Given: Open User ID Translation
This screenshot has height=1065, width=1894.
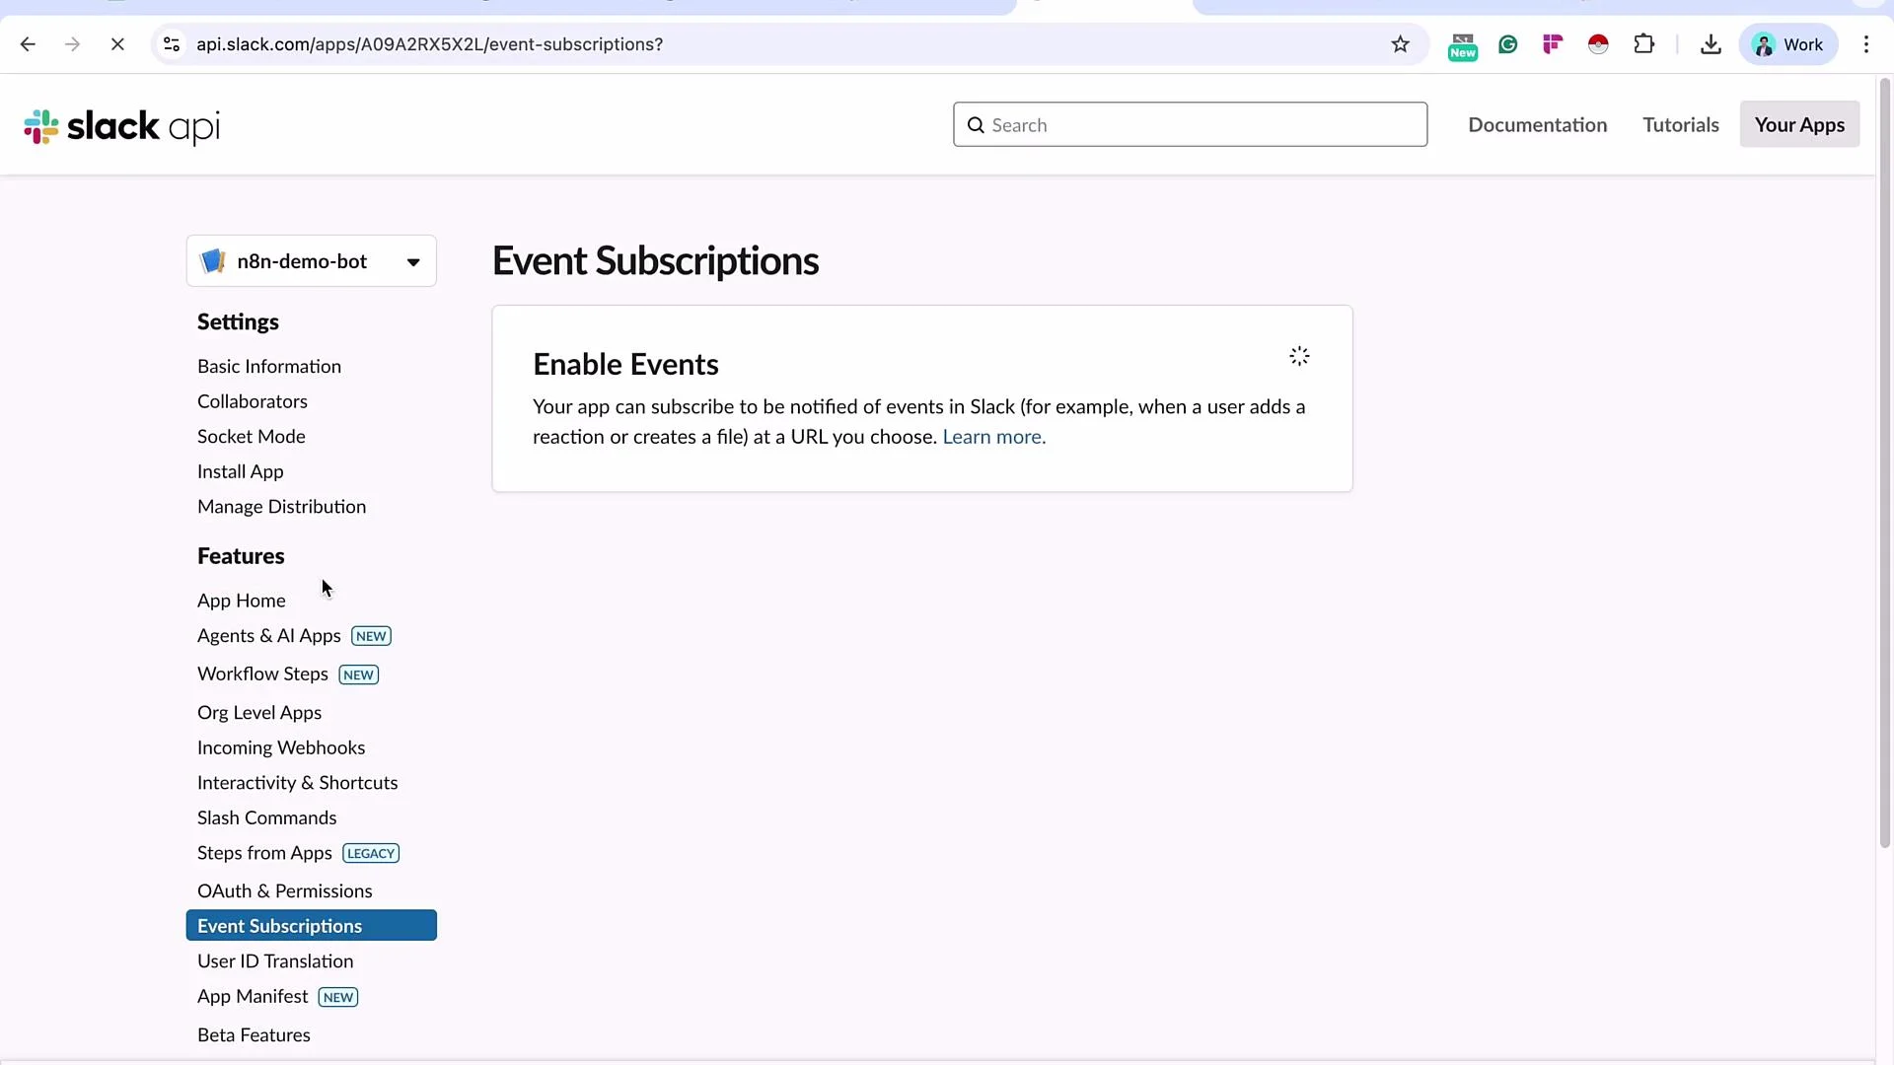Looking at the screenshot, I should 275,961.
